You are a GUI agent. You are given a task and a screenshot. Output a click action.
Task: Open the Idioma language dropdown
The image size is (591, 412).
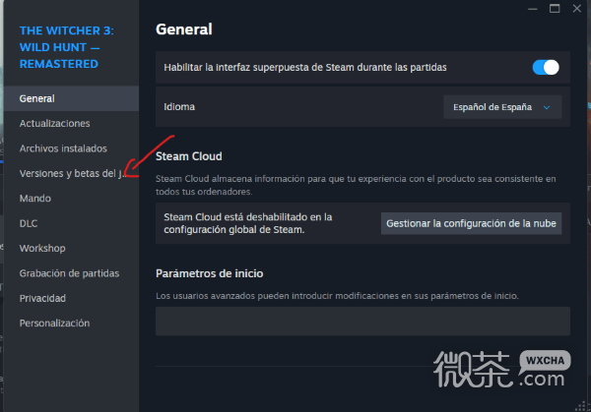(502, 107)
